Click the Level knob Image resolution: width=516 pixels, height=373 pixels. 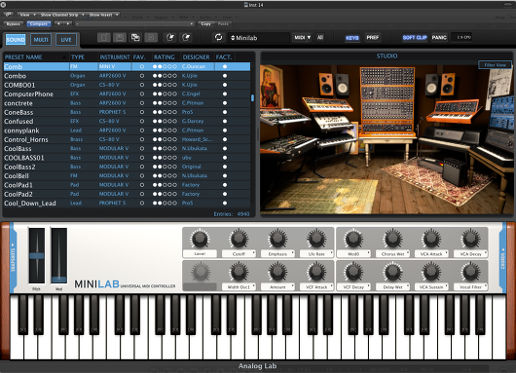click(x=200, y=239)
